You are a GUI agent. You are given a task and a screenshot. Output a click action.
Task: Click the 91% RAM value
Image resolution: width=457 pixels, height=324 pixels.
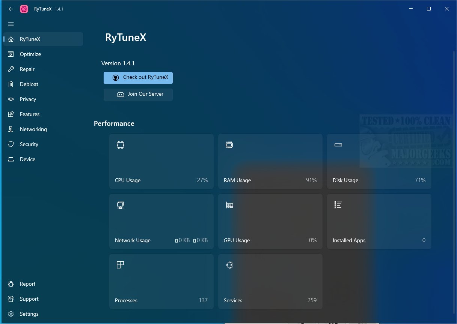[311, 180]
